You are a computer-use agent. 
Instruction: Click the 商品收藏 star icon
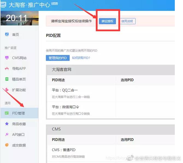(x=7, y=124)
